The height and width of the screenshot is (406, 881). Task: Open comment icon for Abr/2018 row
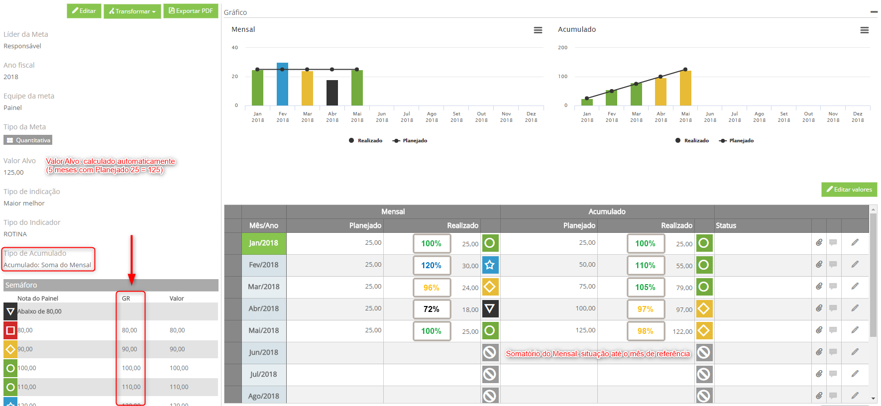coord(833,308)
